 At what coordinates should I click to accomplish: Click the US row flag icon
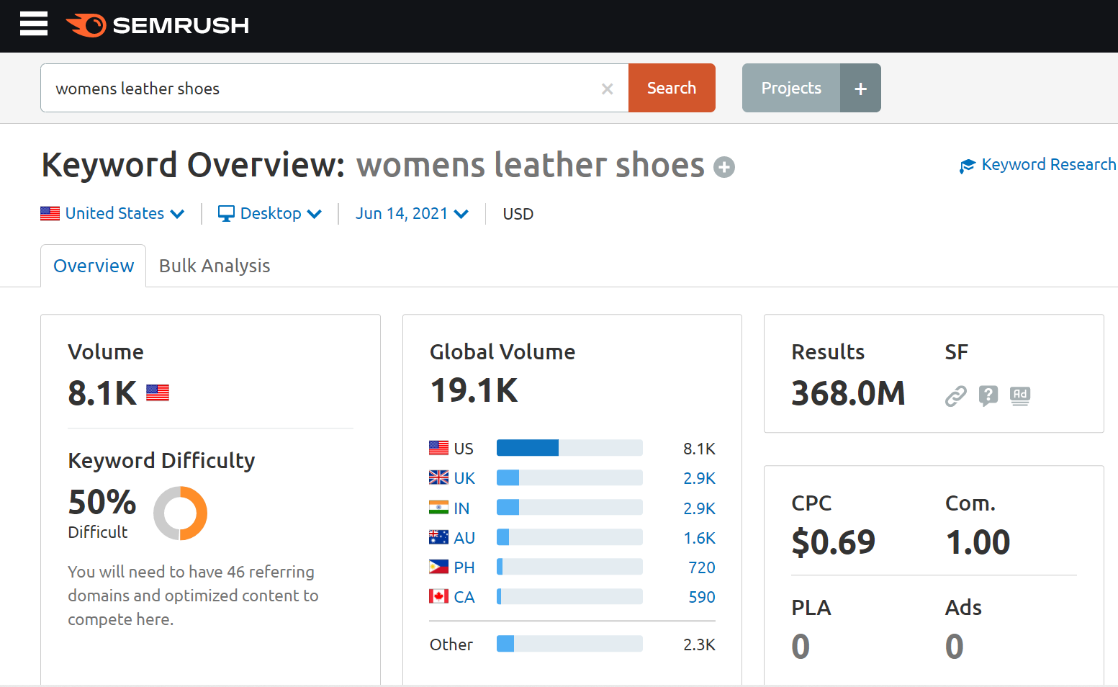click(438, 448)
